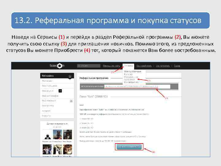The height and width of the screenshot is (166, 221).
Task: Click the black icon beside Мои друзья
Action: 60,91
